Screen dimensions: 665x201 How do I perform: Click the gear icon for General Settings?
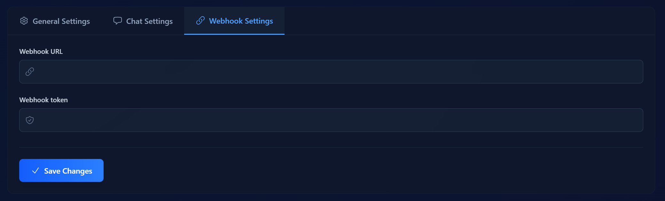(24, 21)
